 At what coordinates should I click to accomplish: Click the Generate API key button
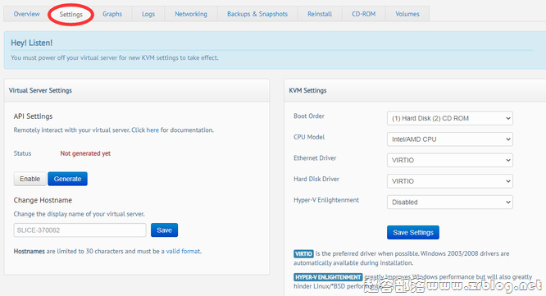(x=67, y=179)
